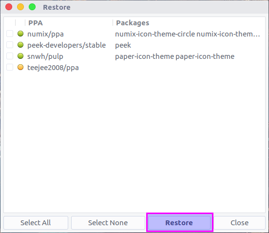The height and width of the screenshot is (233, 269).
Task: Click the green status dot for peek-developers/stable
Action: pos(20,45)
